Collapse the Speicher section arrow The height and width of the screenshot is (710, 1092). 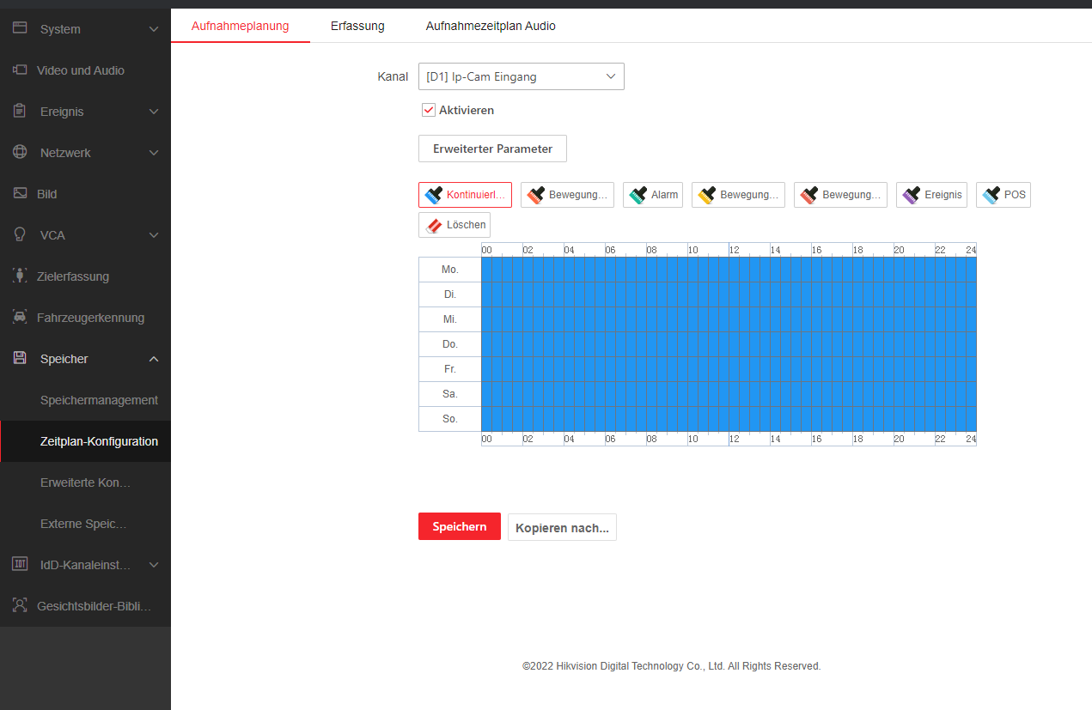154,359
